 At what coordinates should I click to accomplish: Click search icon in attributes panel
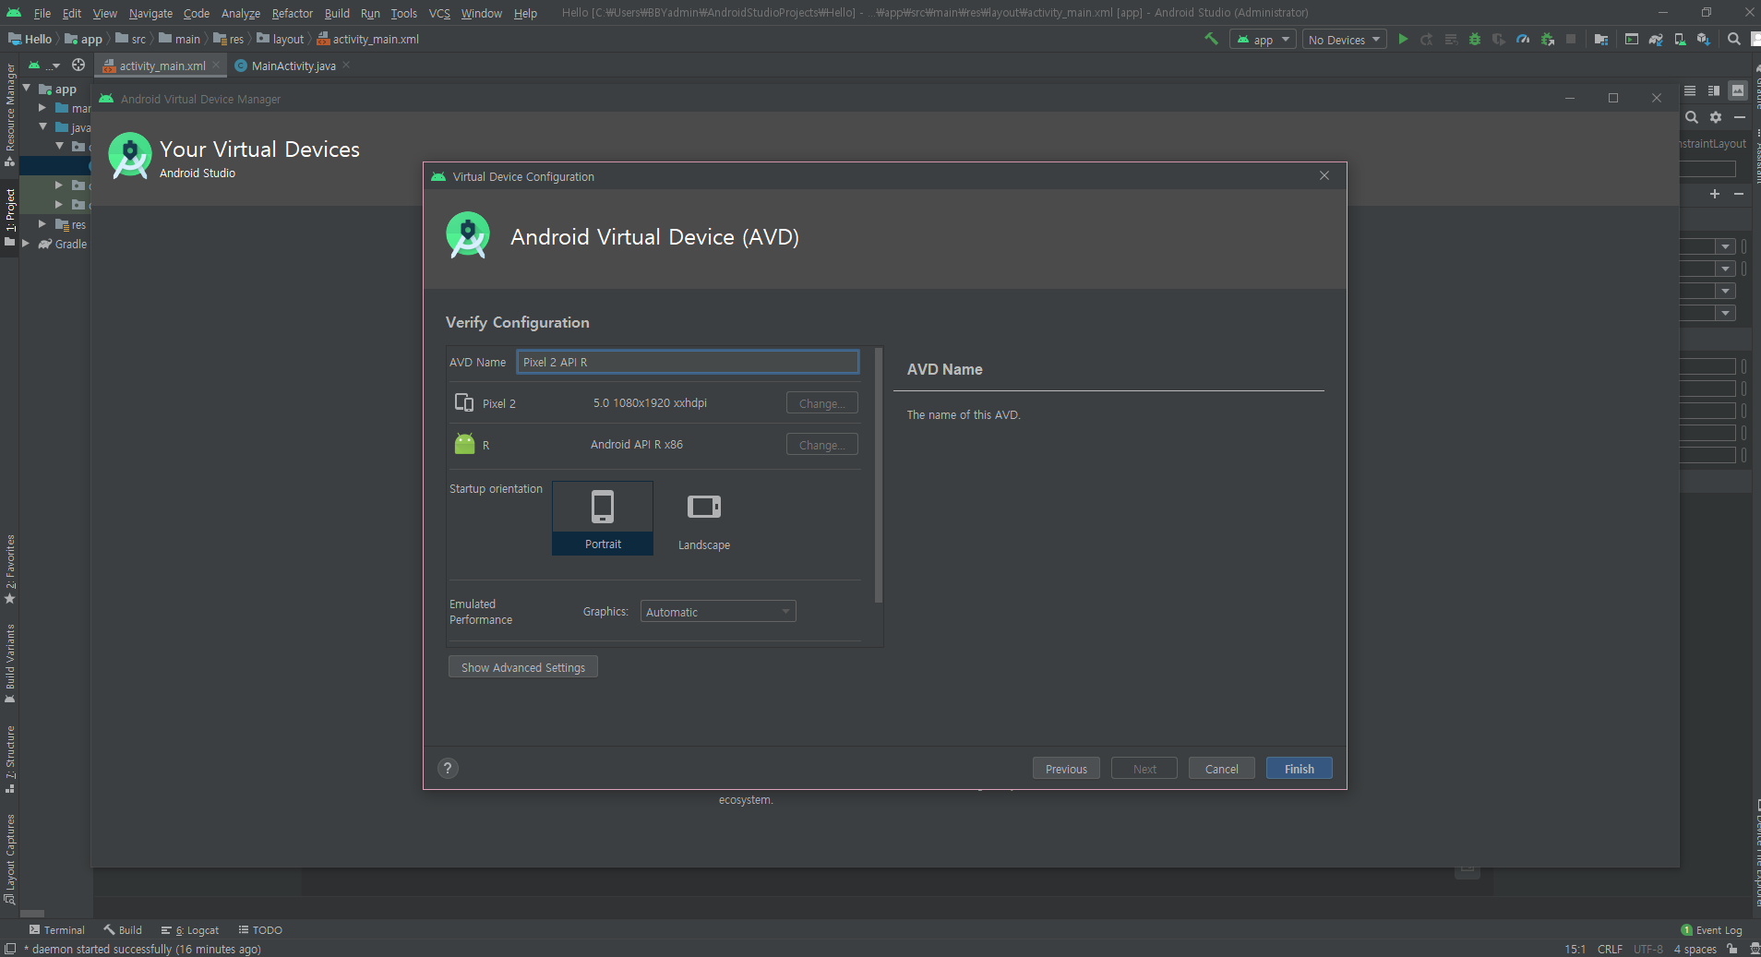pyautogui.click(x=1692, y=117)
